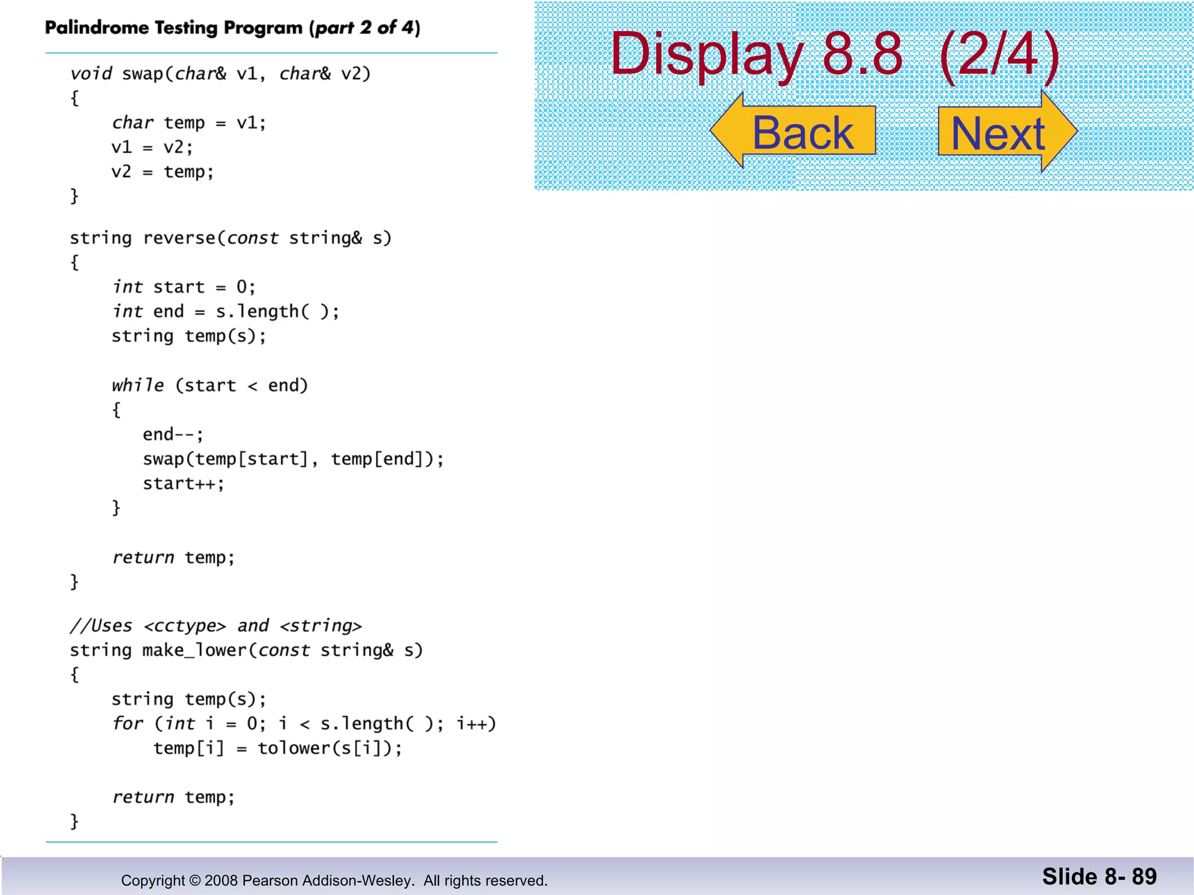The width and height of the screenshot is (1194, 895).
Task: Select the 'Display 8.8 (2/4)' slide title
Action: [835, 54]
